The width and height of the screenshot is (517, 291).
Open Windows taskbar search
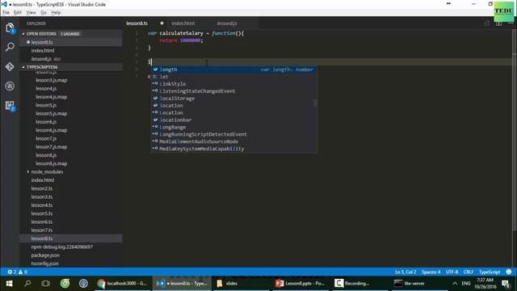[27, 284]
